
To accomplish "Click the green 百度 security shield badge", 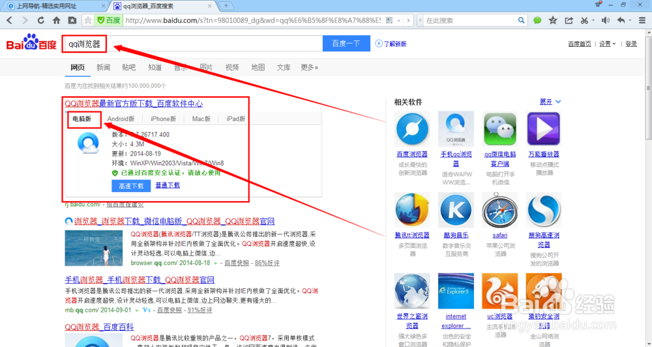I will point(108,20).
